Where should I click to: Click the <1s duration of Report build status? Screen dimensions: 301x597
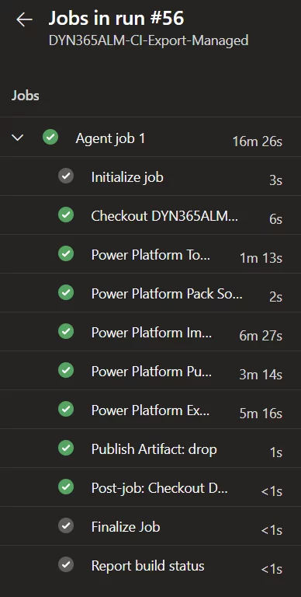pos(272,569)
